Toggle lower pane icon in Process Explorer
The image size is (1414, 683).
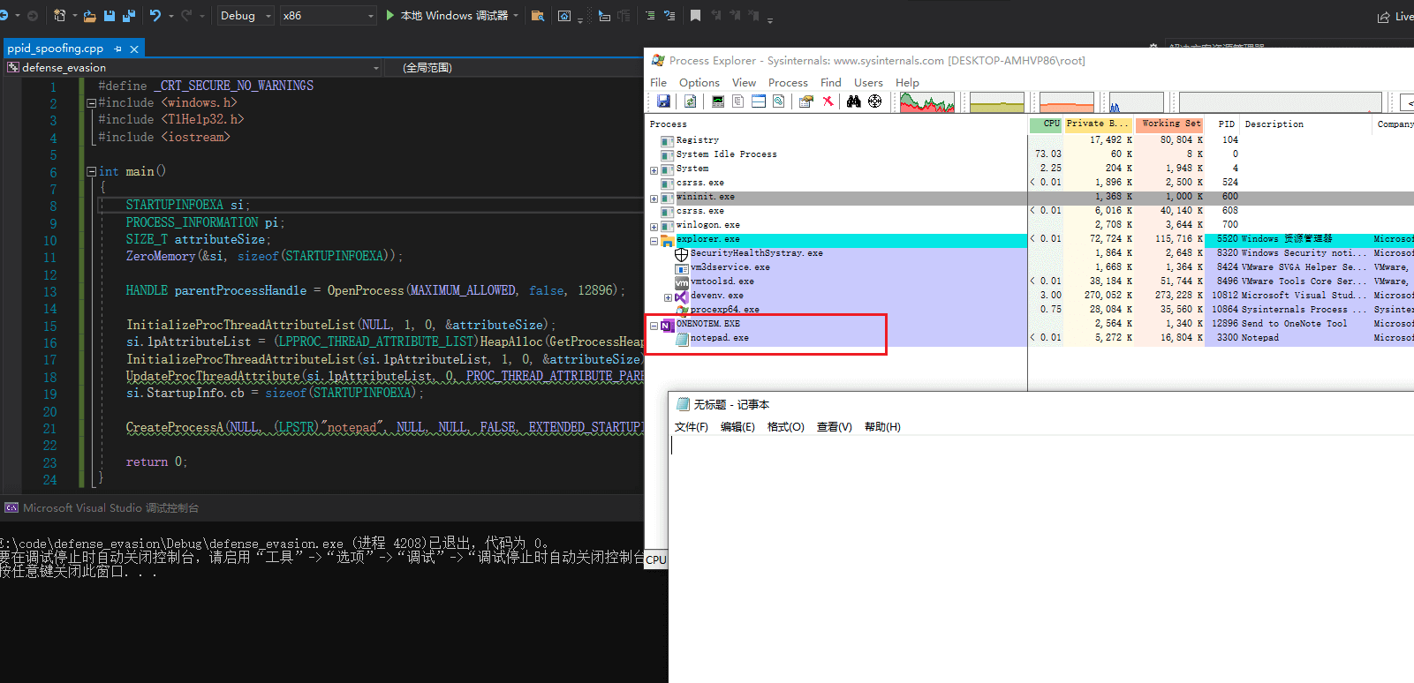tap(759, 101)
